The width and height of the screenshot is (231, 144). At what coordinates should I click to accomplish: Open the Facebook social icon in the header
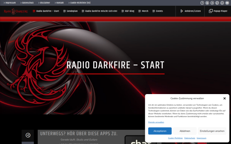tap(202, 3)
